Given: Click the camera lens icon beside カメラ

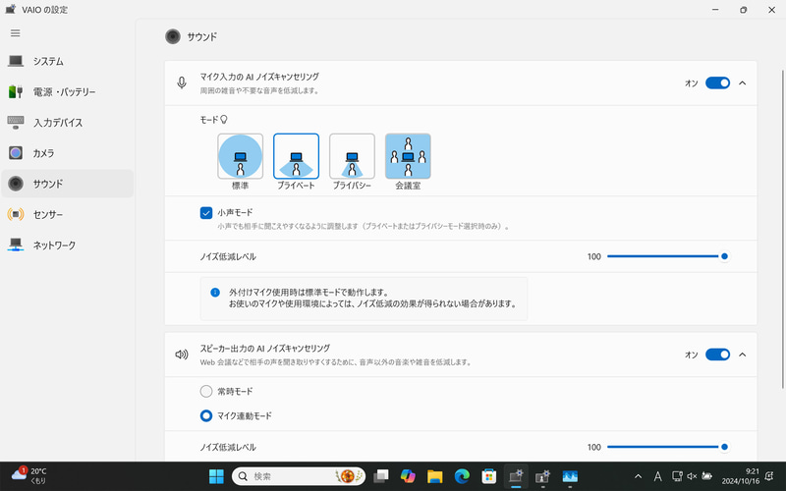Looking at the screenshot, I should coord(16,153).
